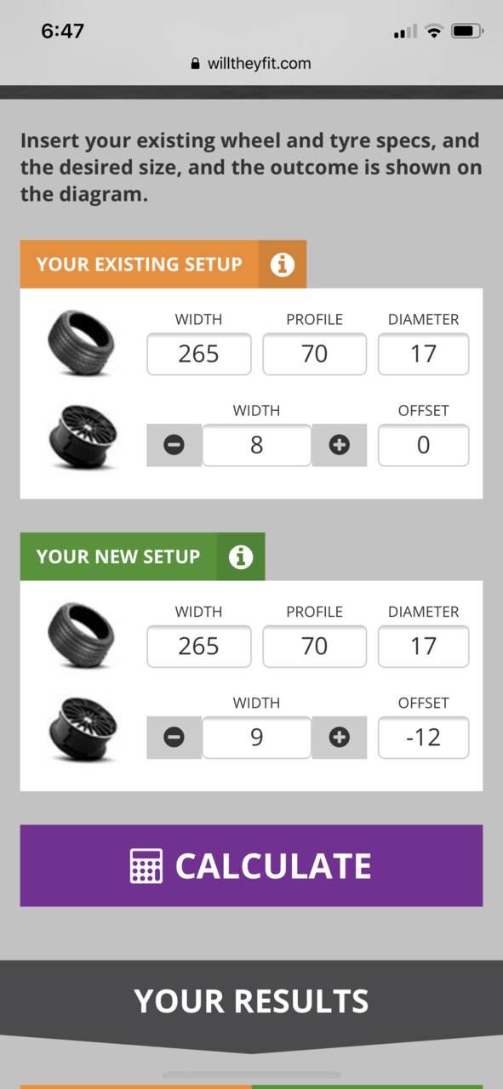Select new tyre profile field 70
The height and width of the screenshot is (1089, 503).
point(315,647)
